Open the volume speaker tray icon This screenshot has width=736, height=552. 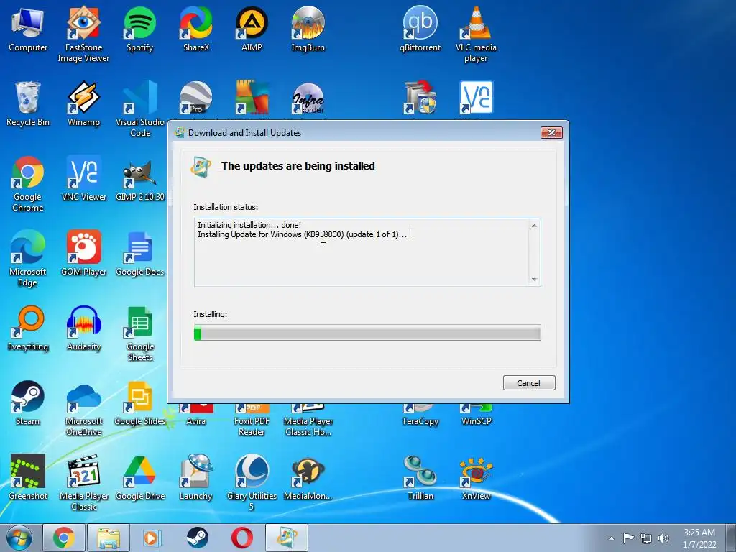click(663, 538)
